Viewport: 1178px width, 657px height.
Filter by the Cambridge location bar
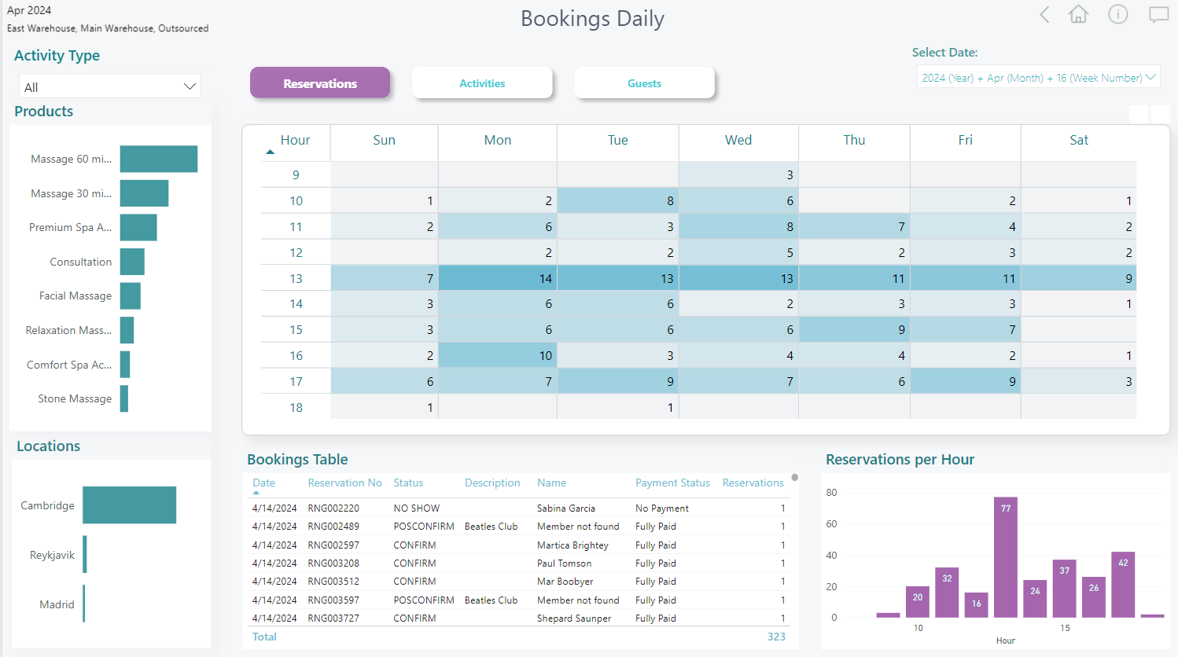[129, 505]
